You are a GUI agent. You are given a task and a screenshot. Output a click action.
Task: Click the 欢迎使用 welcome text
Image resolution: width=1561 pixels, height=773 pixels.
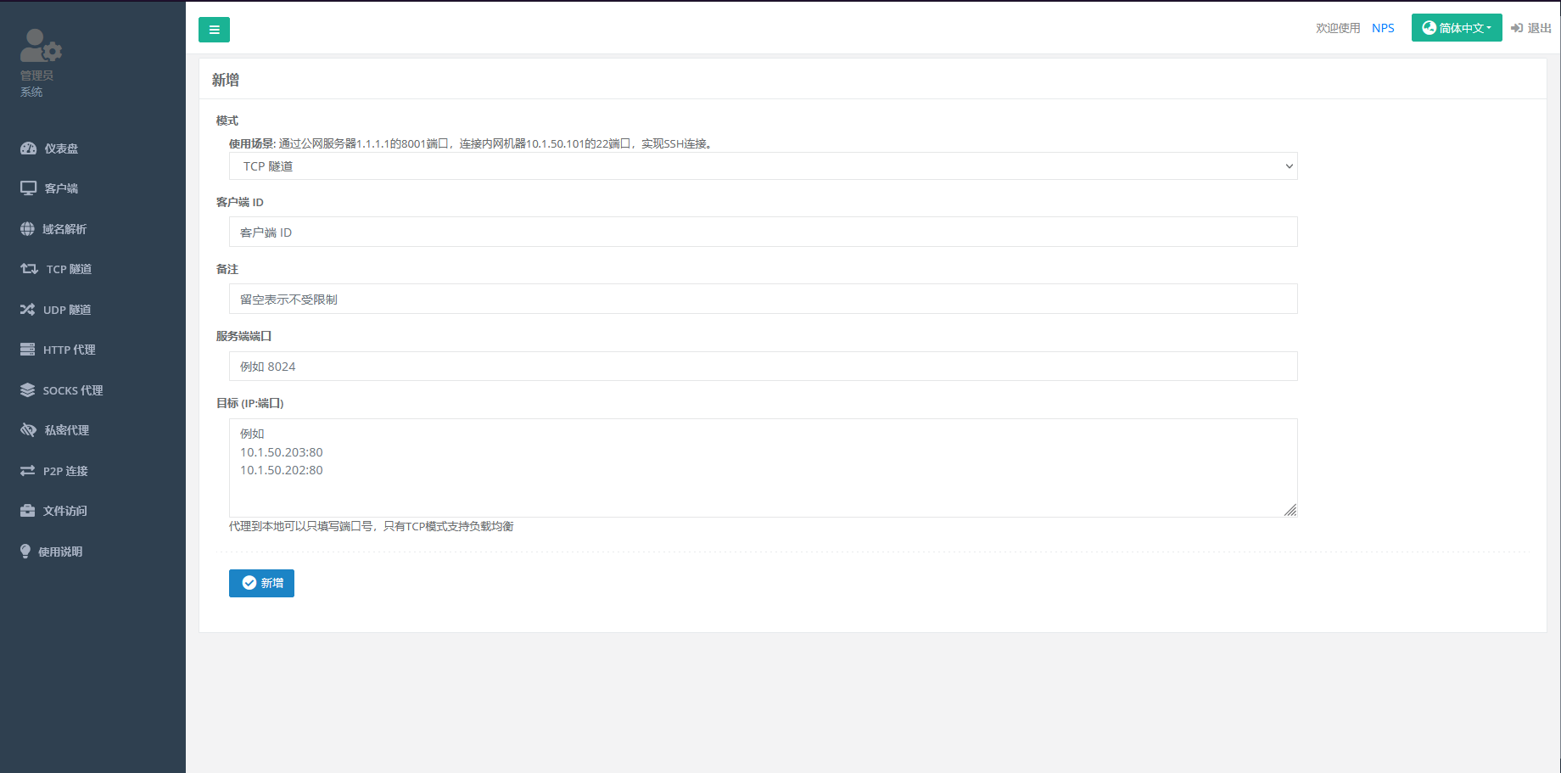(x=1338, y=28)
